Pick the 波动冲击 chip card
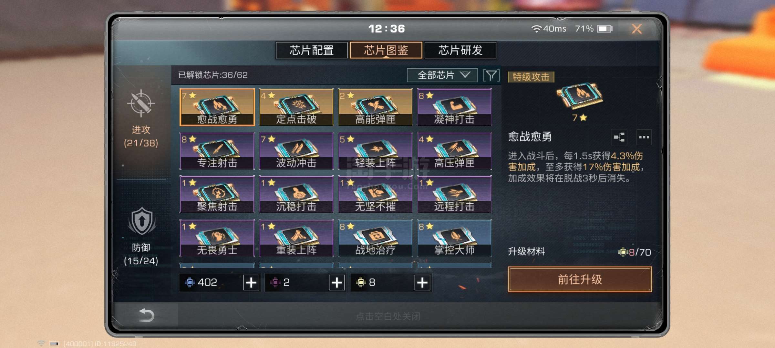 pos(296,151)
